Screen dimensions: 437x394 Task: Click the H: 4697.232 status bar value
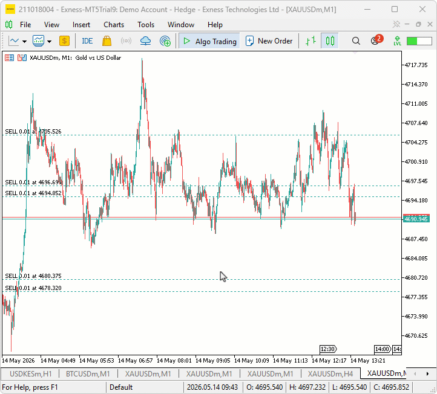307,387
